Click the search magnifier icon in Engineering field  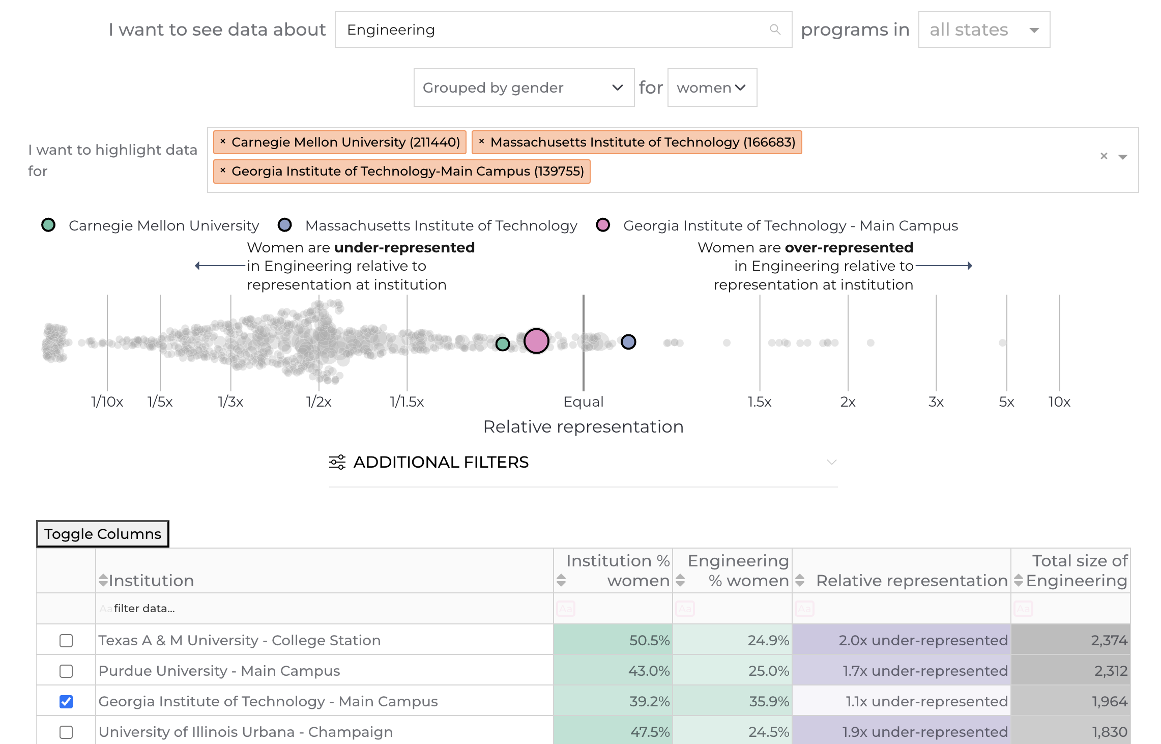point(774,30)
